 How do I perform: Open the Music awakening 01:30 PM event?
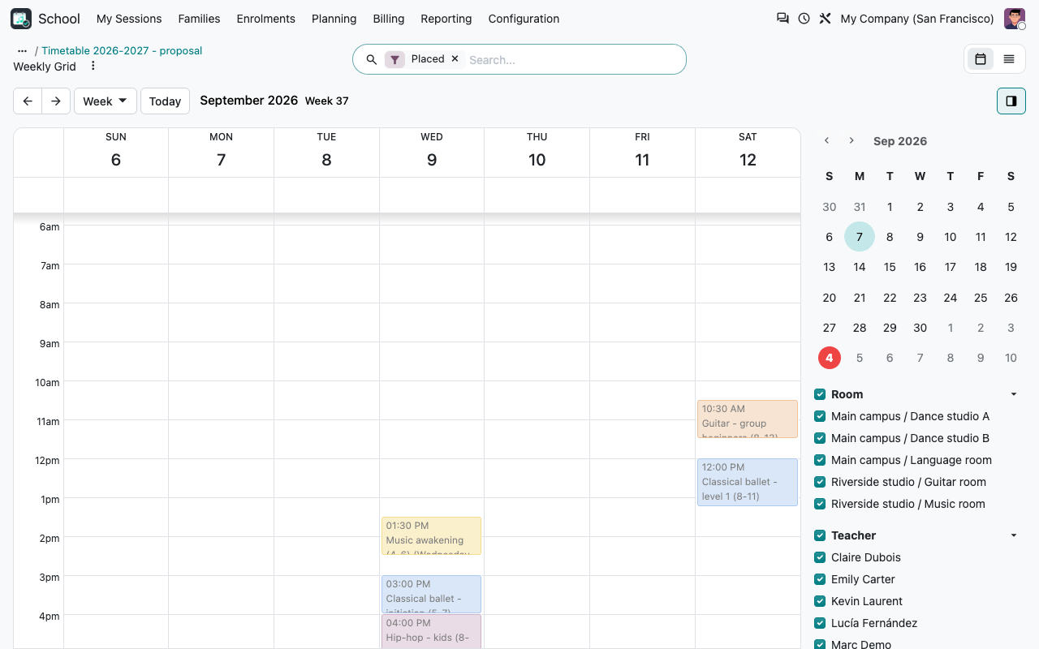coord(431,535)
